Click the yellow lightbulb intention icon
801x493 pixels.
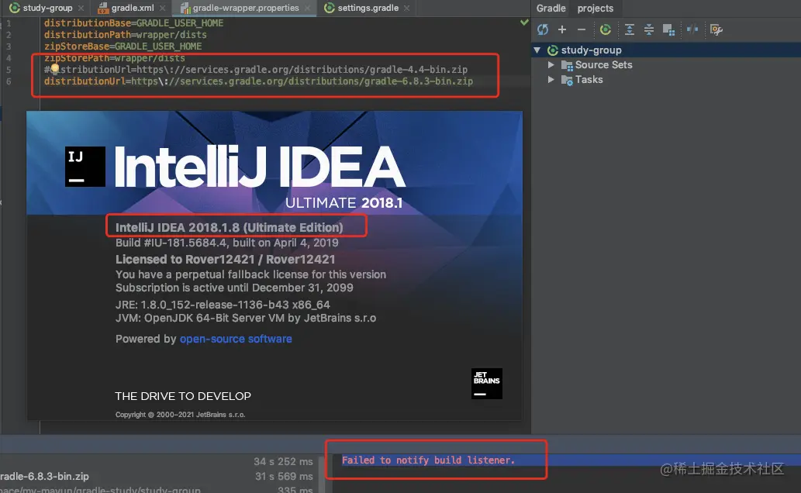click(x=54, y=68)
